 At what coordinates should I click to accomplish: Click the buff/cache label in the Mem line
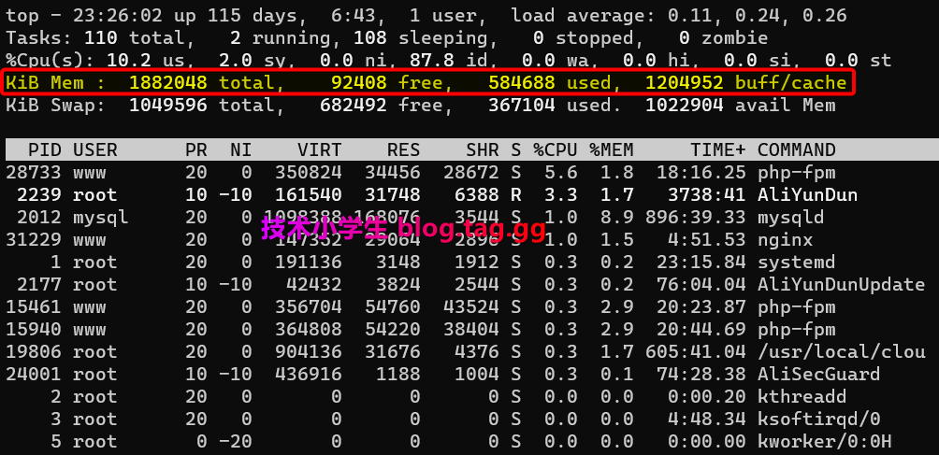[x=790, y=82]
